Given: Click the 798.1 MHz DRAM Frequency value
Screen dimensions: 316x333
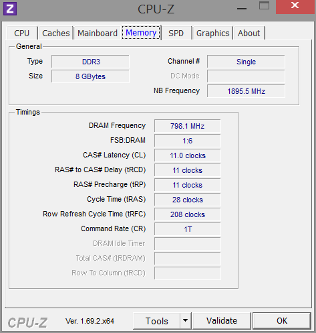Looking at the screenshot, I should [x=188, y=126].
